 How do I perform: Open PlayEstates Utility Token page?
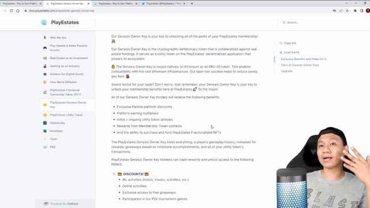66,115
